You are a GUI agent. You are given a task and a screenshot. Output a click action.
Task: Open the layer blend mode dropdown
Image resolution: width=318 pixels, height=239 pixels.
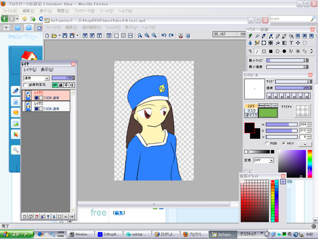(x=47, y=78)
